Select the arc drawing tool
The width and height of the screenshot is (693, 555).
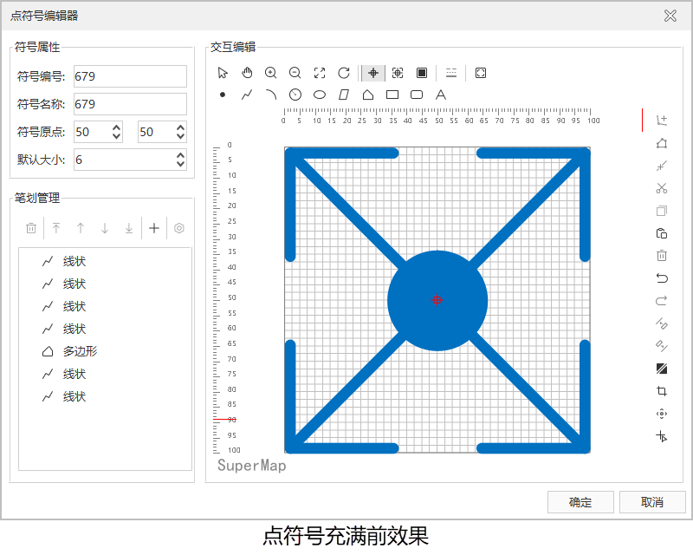pos(271,95)
